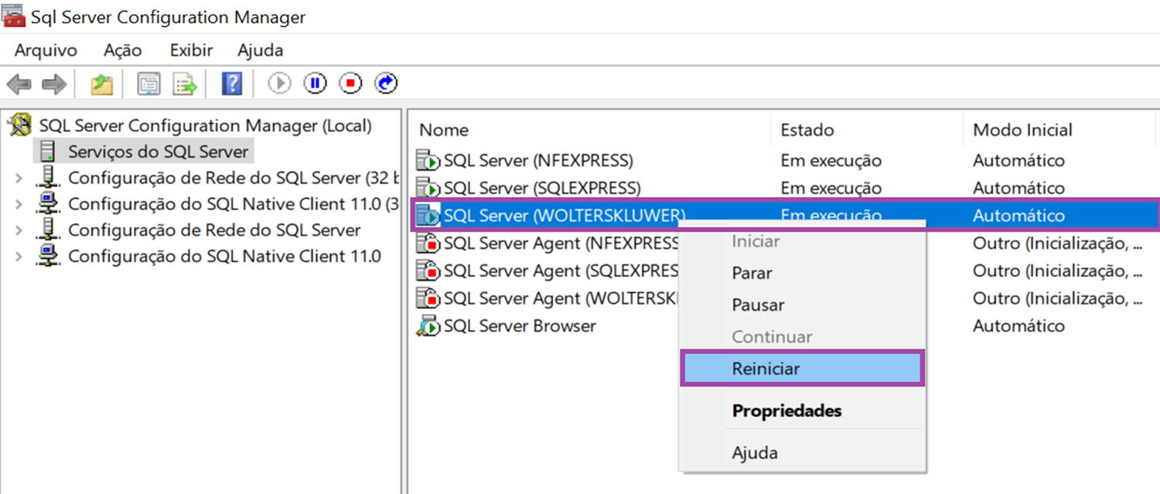Click "Automático" in the SQL Server (SQLEXPRESS) row
The image size is (1160, 494).
coord(1019,188)
